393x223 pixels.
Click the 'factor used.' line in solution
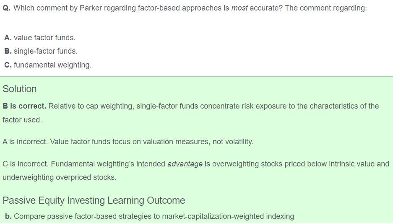[x=22, y=120]
